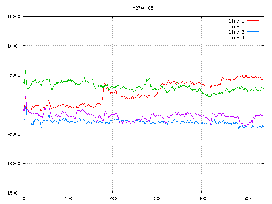Click the 200 x-axis tick label
The height and width of the screenshot is (204, 272).
click(x=113, y=198)
